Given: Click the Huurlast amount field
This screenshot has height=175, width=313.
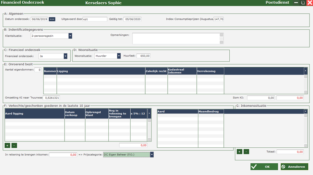Looking at the screenshot, I should 143,56.
